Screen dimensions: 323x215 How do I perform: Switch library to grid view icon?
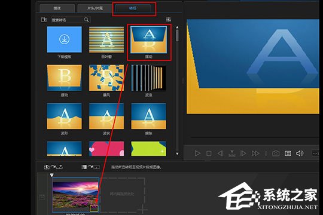[x=168, y=19]
